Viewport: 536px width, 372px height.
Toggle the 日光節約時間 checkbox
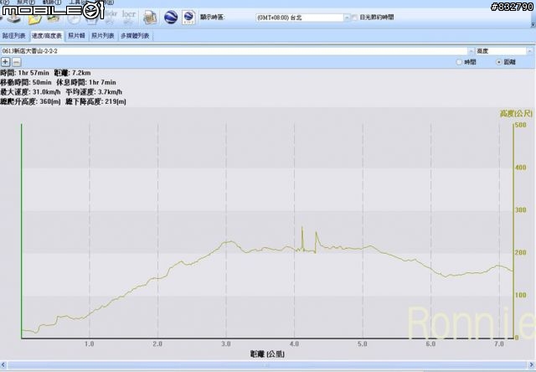[x=355, y=17]
